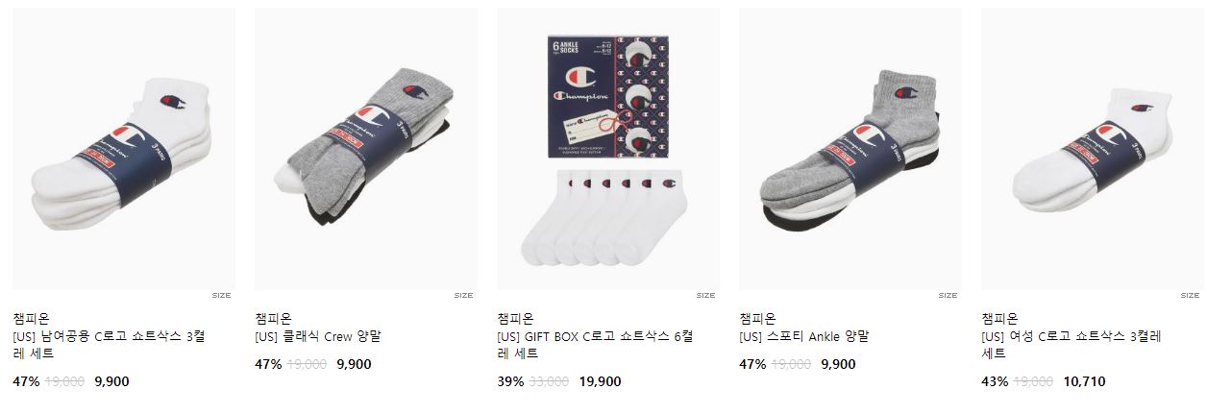Open the white men's/women's C-logo short socks image
The width and height of the screenshot is (1207, 414).
coord(123,149)
